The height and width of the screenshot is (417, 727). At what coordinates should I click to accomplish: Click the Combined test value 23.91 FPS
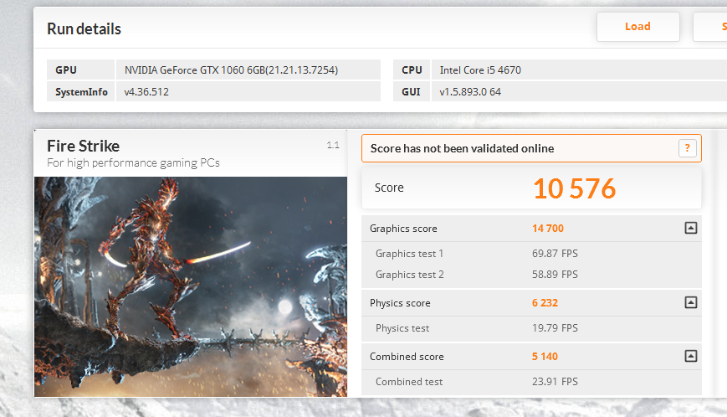click(x=555, y=382)
